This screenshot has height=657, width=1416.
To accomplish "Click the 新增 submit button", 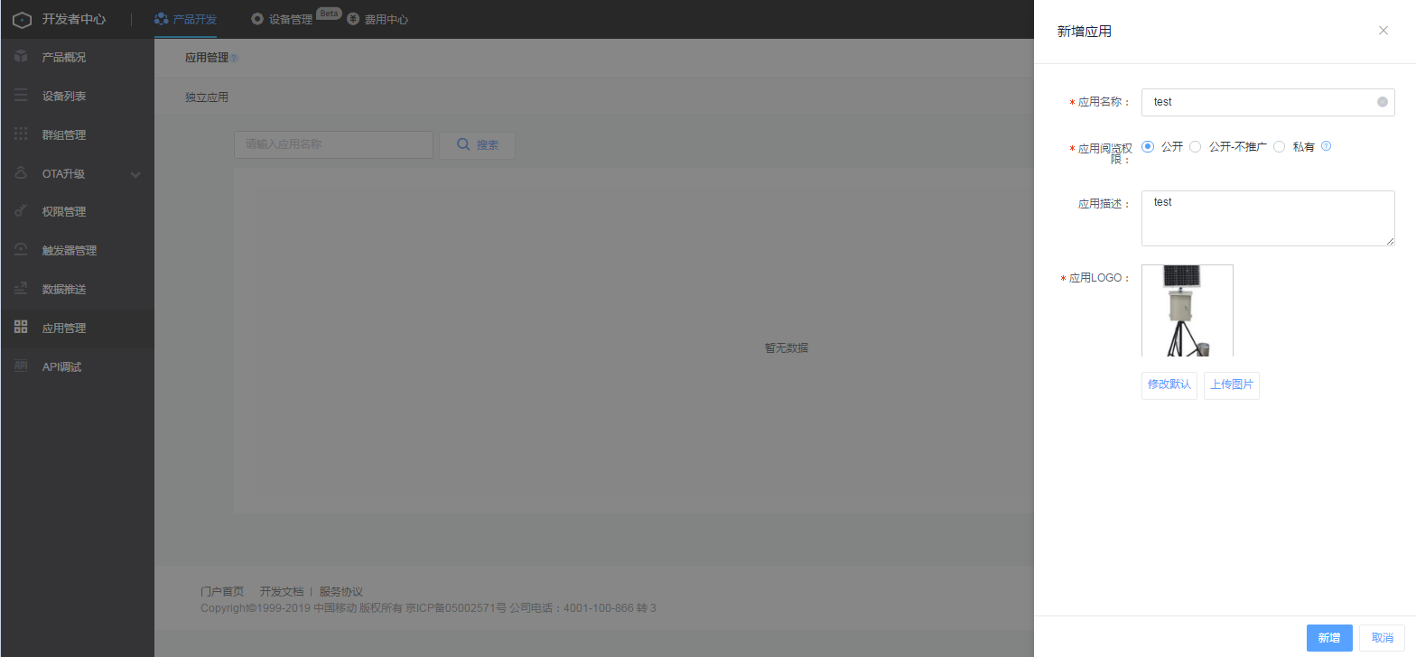I will tap(1329, 638).
